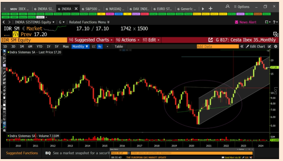Open the Match All of dropdown in News Alerts
Image resolution: width=283 pixels, height=161 pixels.
[120, 153]
